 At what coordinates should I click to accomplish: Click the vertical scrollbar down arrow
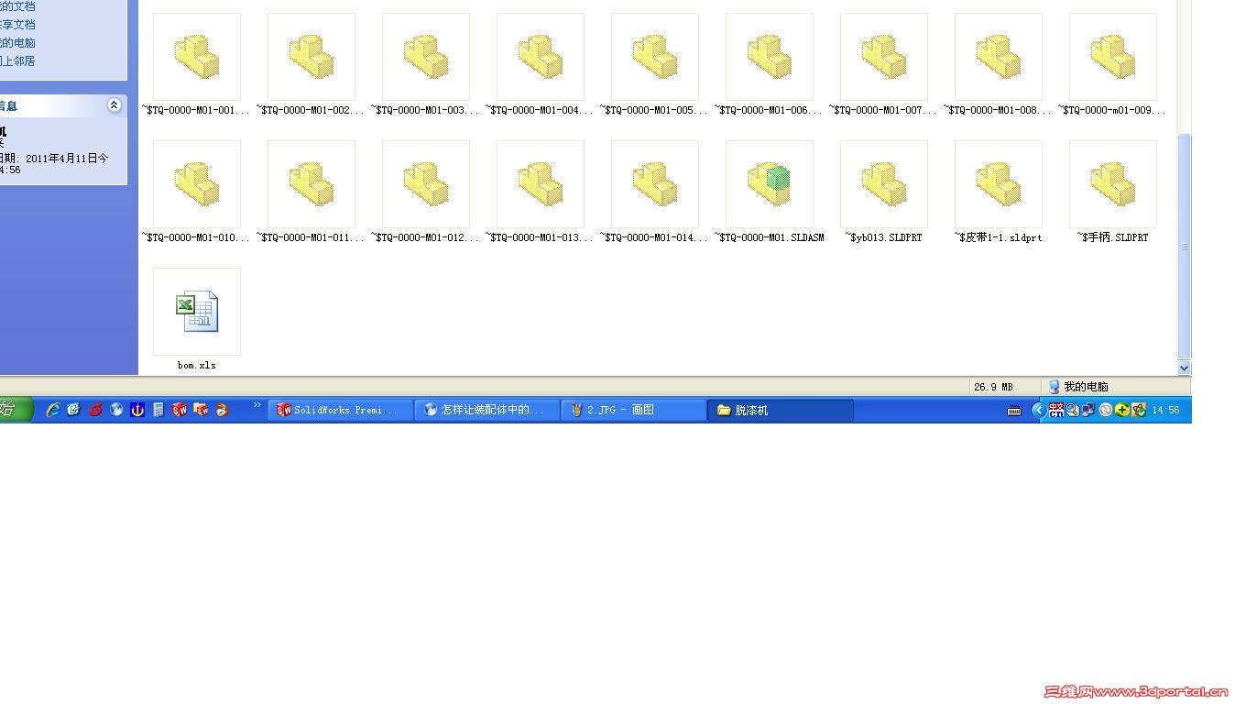point(1184,368)
